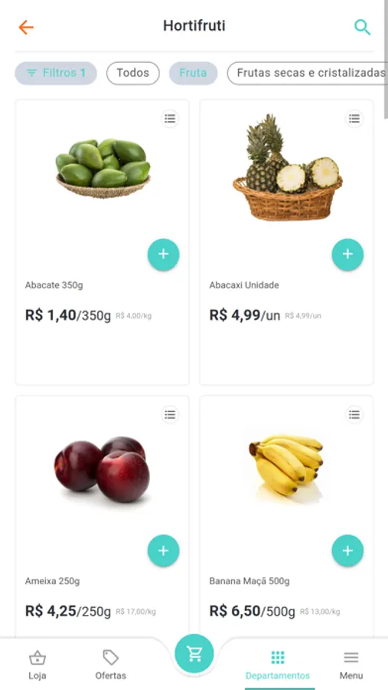Open list icon on Abacate card
The image size is (388, 690).
[170, 118]
